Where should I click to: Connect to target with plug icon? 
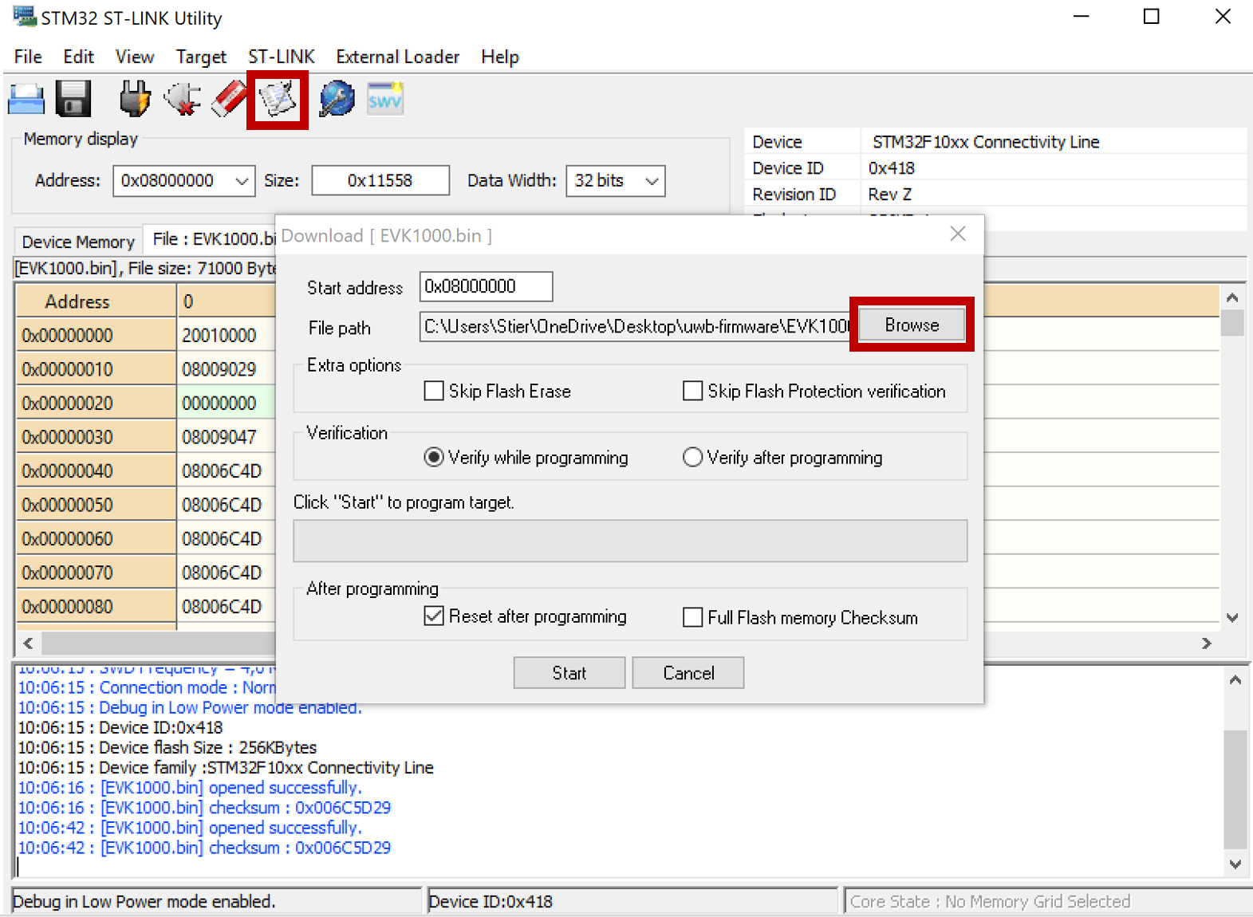point(135,100)
